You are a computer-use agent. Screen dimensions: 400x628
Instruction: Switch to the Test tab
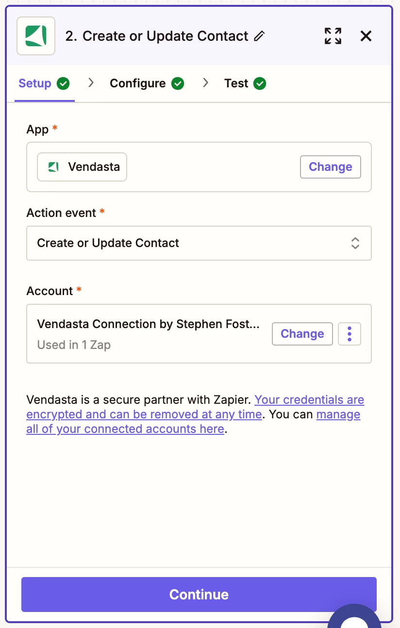tap(236, 83)
